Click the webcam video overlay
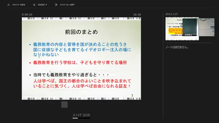Viewport: 219px width, 123px height. [x=198, y=27]
